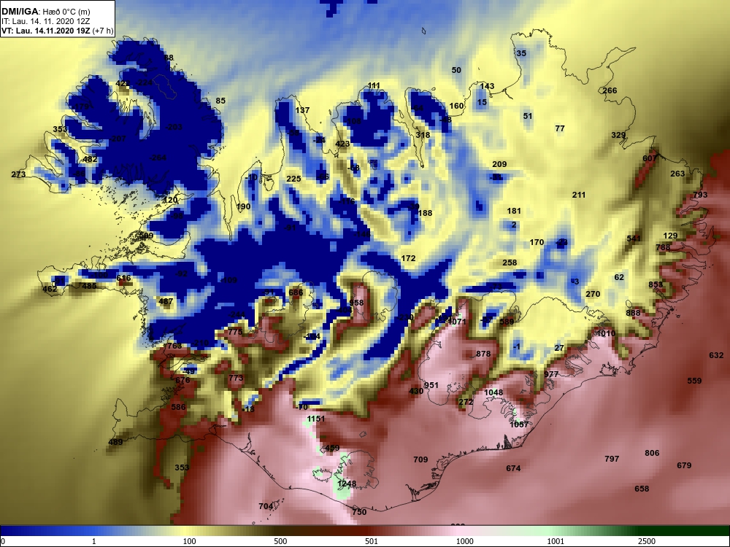
Task: Click the map value '329'
Action: (x=618, y=136)
